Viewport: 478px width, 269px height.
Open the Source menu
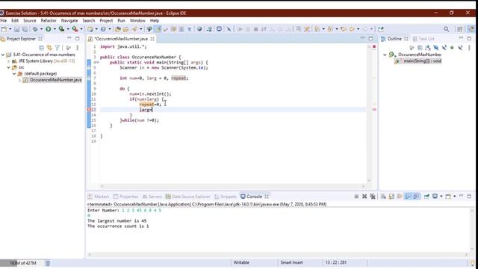[x=30, y=20]
